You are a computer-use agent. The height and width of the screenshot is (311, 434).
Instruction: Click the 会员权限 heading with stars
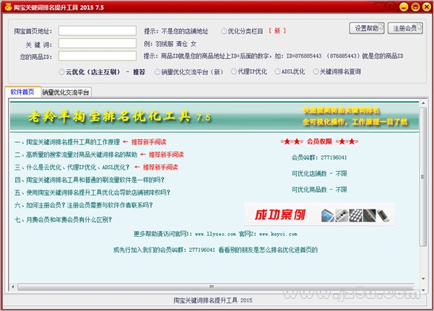point(319,141)
